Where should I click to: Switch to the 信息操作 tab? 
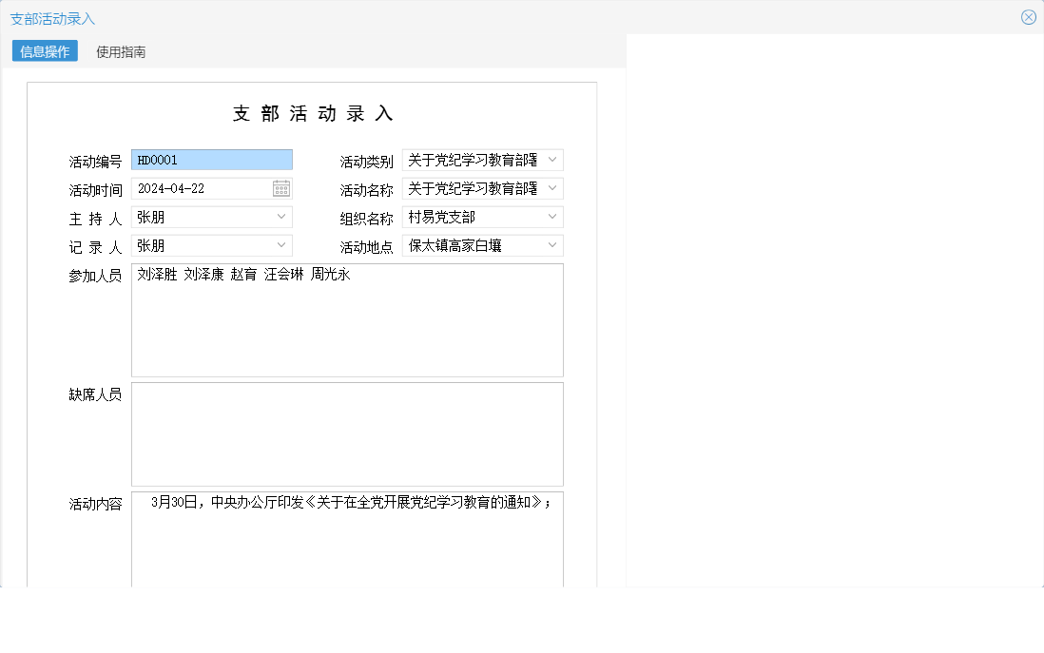(43, 52)
